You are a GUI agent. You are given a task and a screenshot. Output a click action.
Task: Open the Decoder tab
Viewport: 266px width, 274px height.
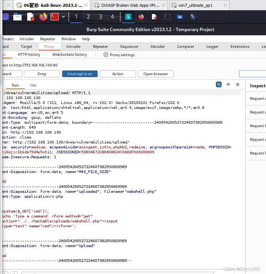pyautogui.click(x=157, y=46)
